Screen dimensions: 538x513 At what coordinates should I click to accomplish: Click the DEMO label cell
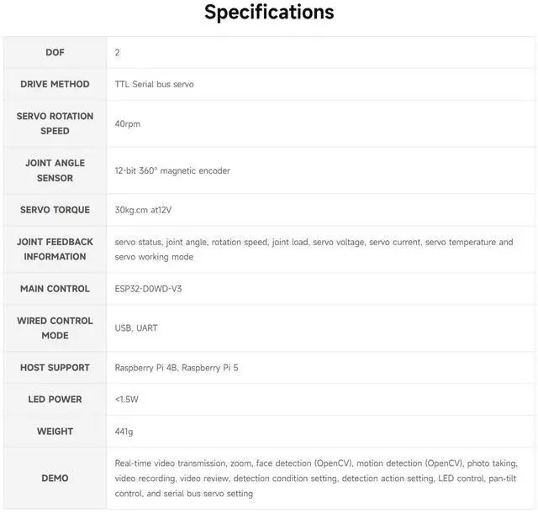click(x=55, y=479)
